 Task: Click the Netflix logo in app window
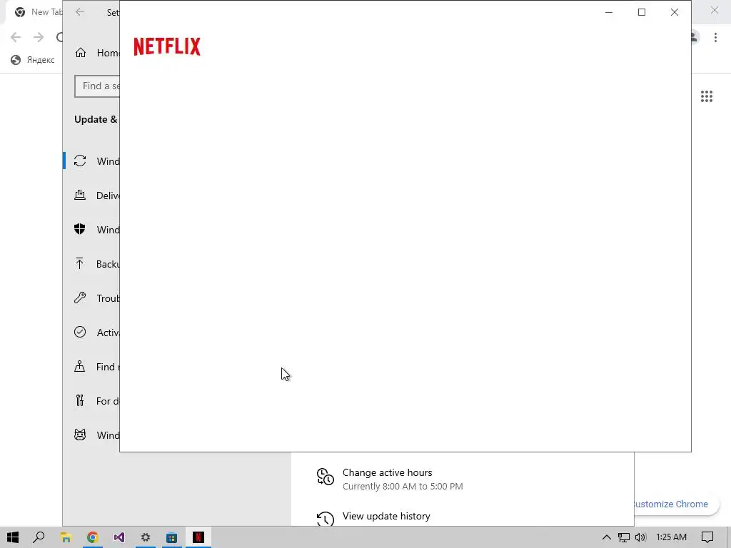(167, 46)
